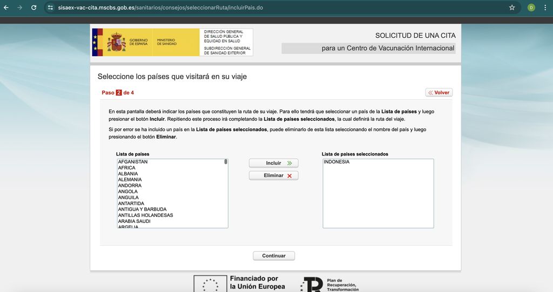
Task: Go back with the browser back arrow
Action: (6, 8)
